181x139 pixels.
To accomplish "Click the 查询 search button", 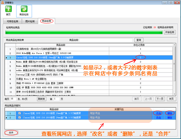I will (139, 40).
